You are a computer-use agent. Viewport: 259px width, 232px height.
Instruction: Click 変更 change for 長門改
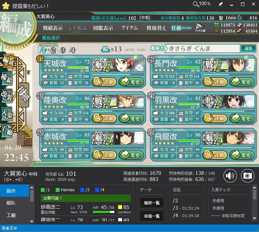tap(242, 82)
